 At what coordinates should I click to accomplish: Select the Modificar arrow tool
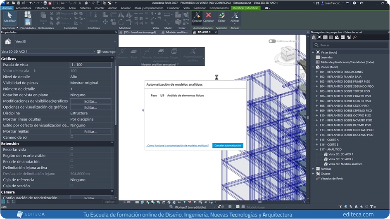(x=10, y=16)
